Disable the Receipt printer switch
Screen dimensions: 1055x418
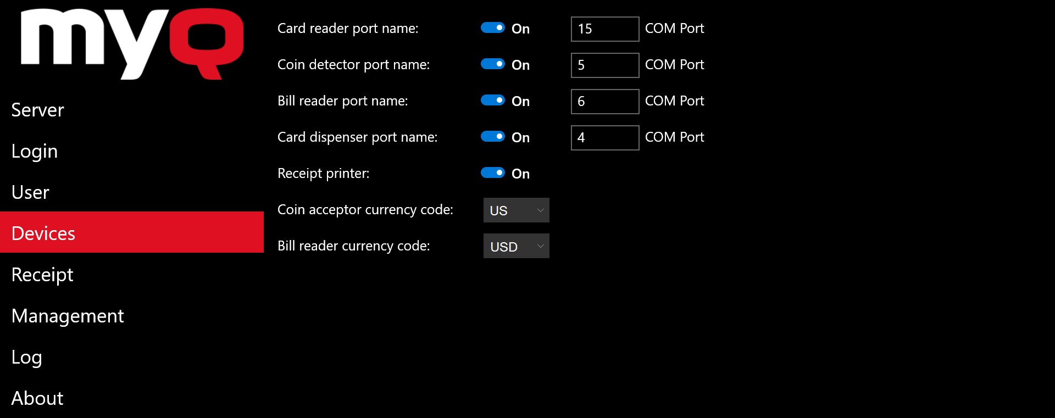click(493, 173)
